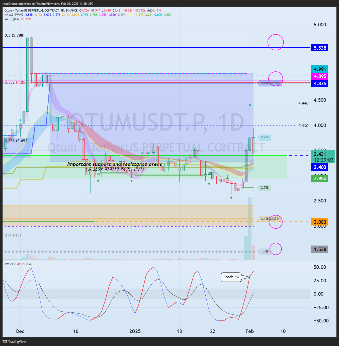Click the Fibonacci label '0 (1.818)'
This screenshot has height=346, width=339.
[13, 235]
